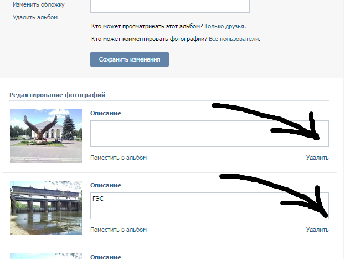Open the Только друзья privacy dropdown

[x=224, y=26]
